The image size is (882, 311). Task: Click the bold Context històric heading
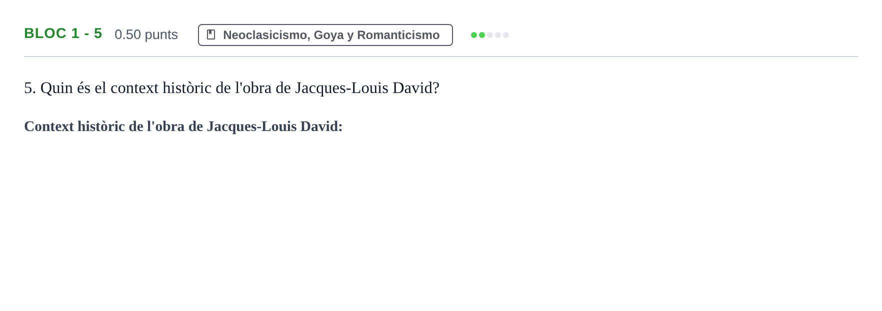(x=183, y=126)
